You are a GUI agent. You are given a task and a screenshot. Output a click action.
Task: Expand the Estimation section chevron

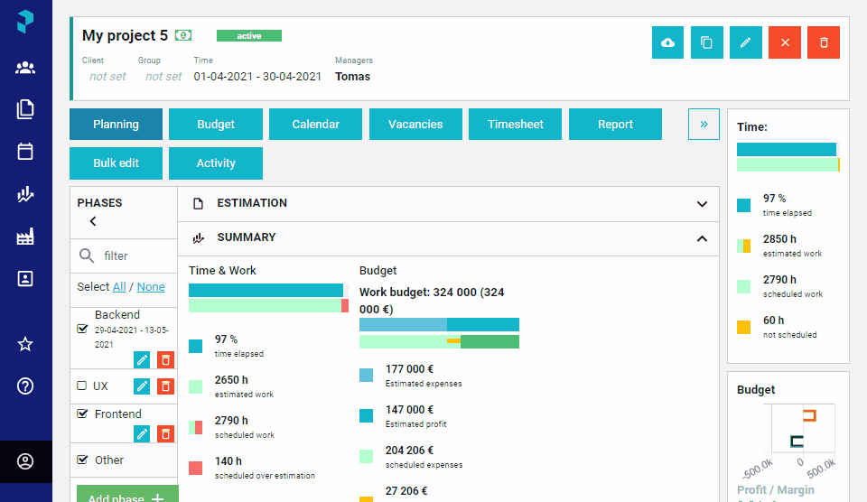coord(702,204)
